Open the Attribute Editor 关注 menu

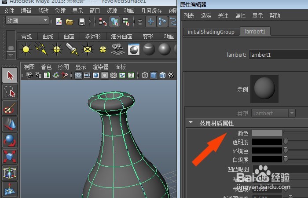pyautogui.click(x=223, y=15)
